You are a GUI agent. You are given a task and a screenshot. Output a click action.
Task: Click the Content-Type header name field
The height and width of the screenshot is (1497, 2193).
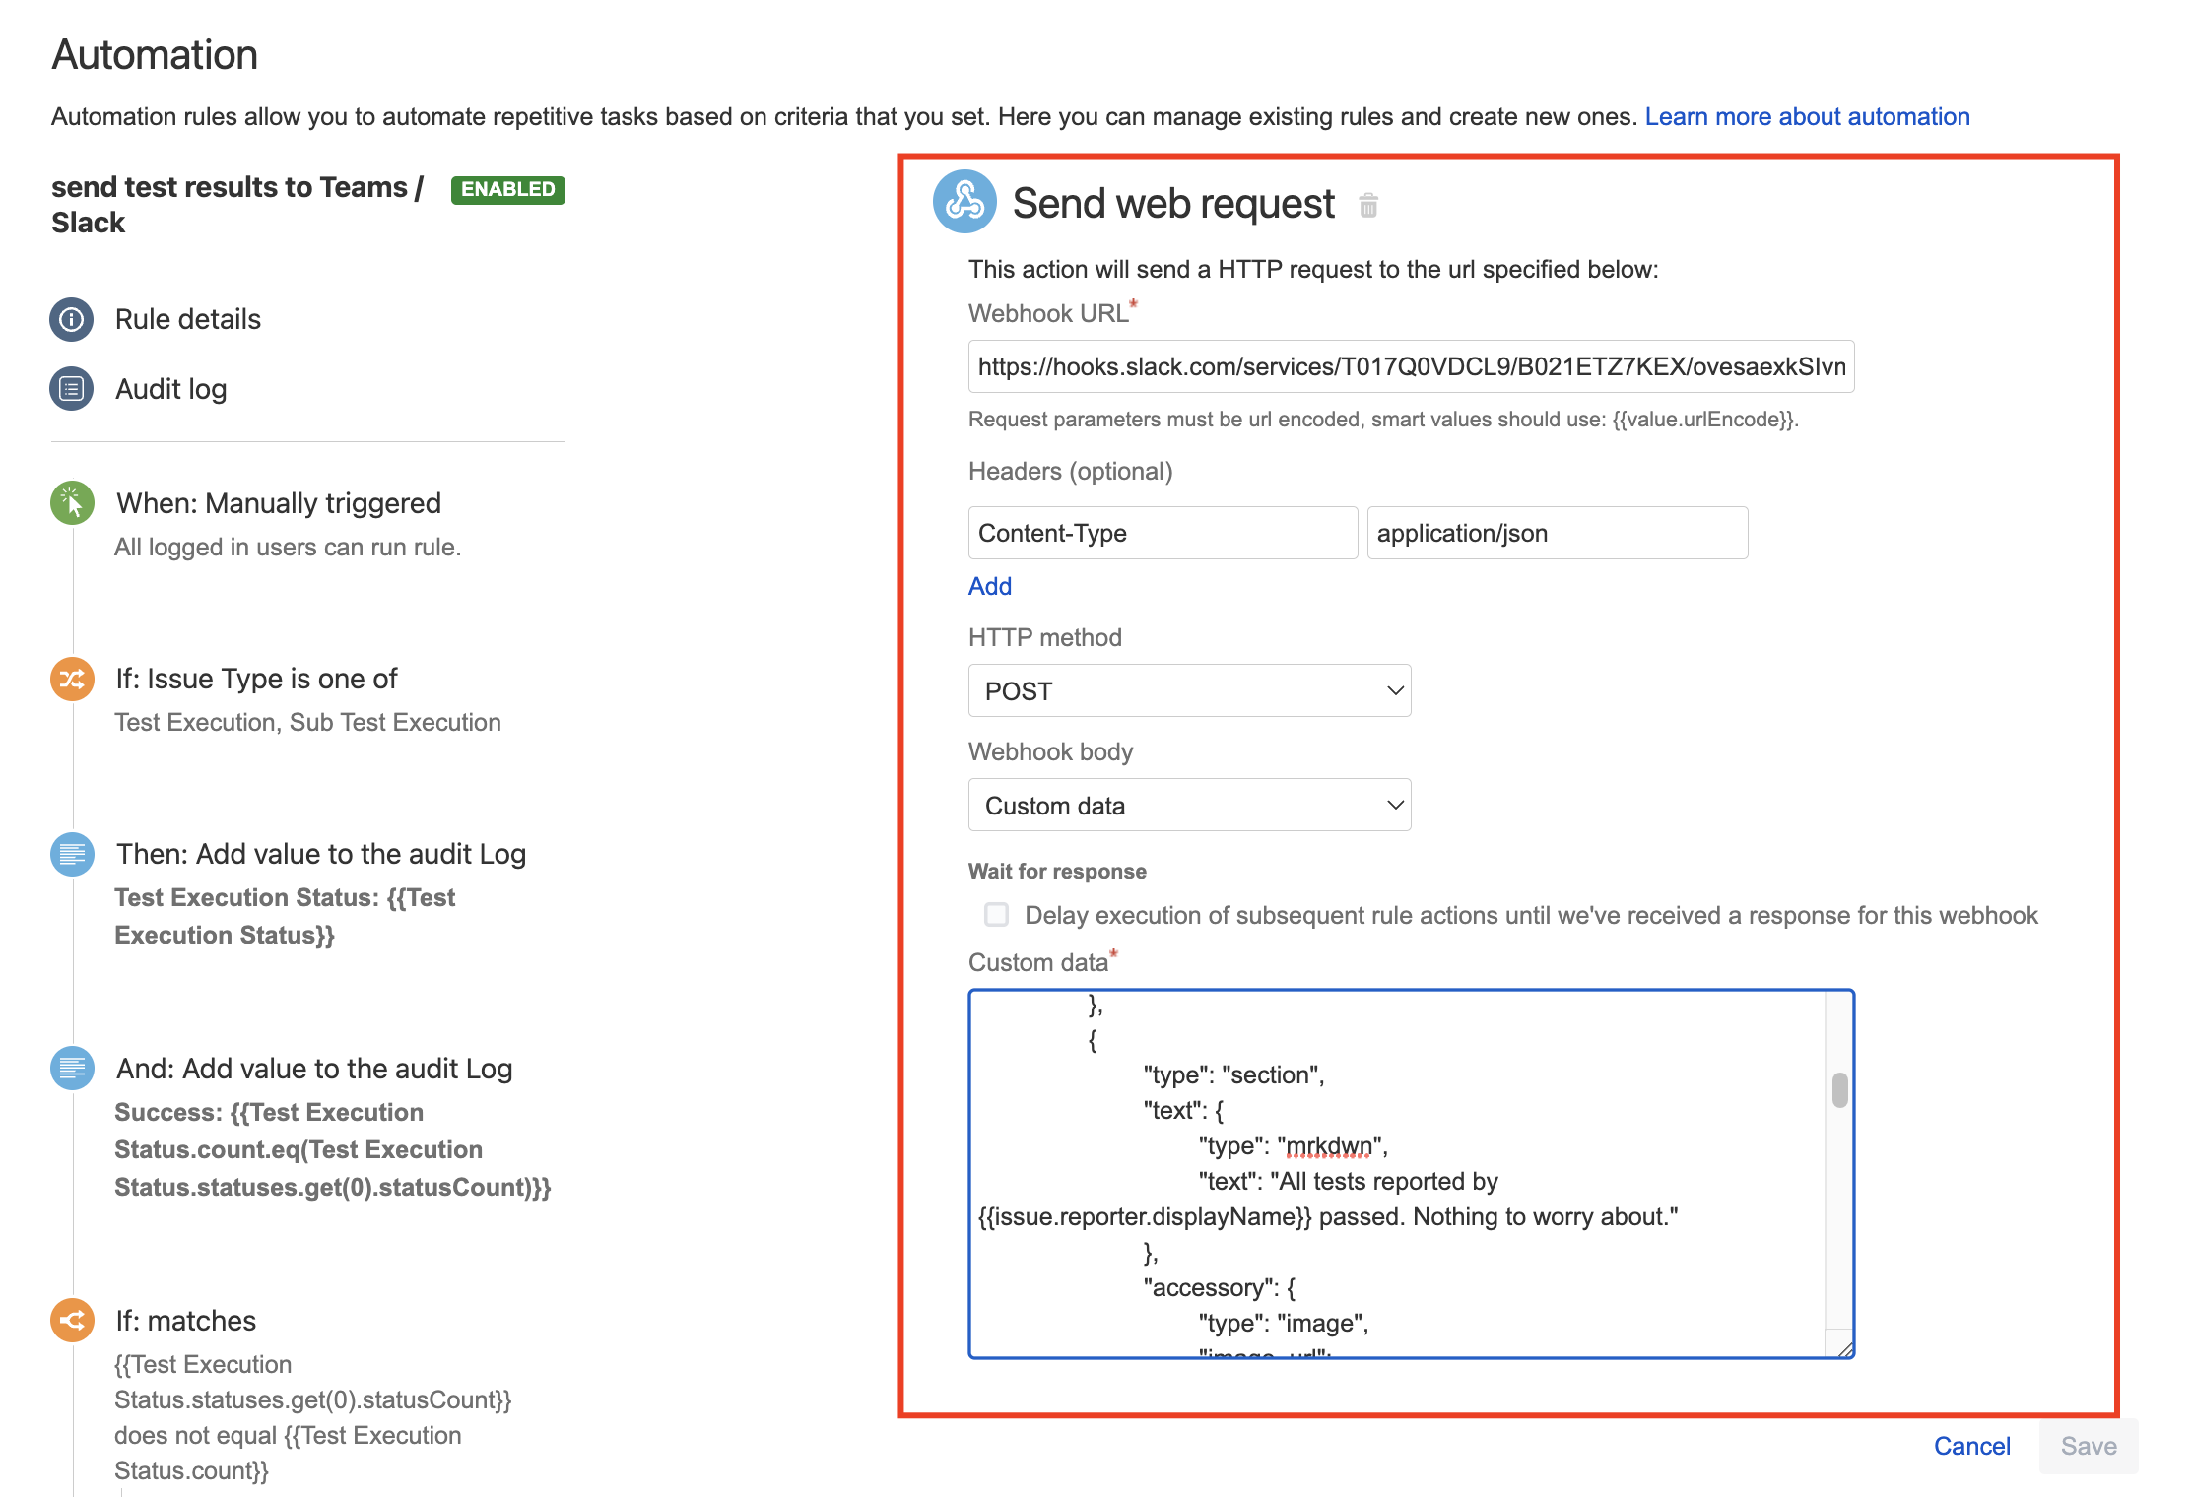point(1163,533)
